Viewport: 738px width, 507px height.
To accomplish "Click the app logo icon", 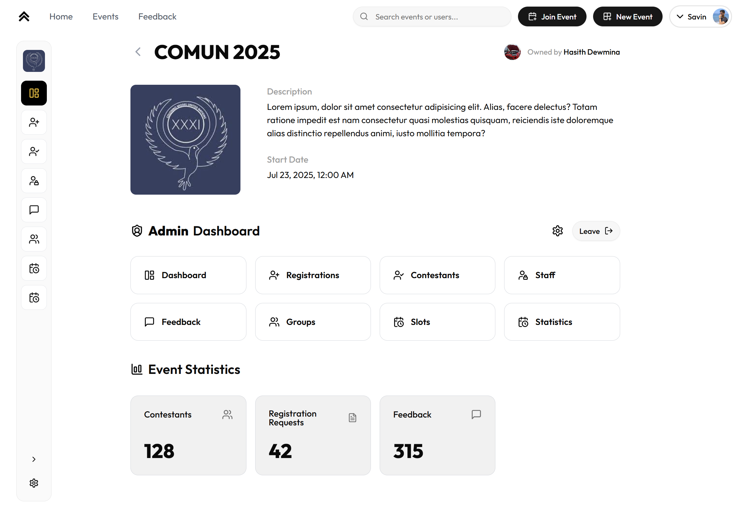I will 24,17.
